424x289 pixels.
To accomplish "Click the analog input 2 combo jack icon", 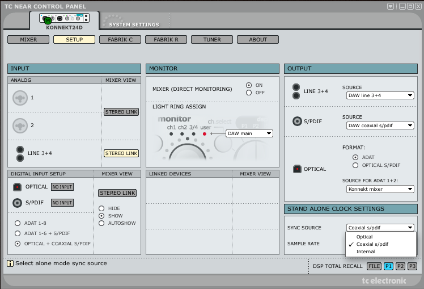I will pos(20,125).
